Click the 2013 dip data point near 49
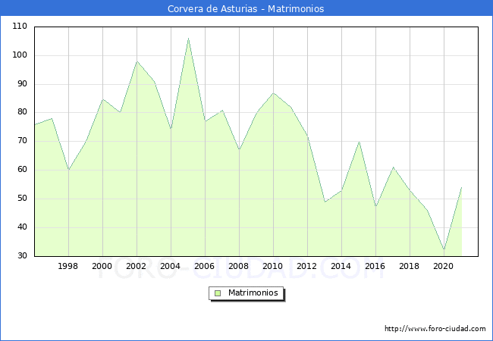This screenshot has width=493, height=341. coord(325,202)
